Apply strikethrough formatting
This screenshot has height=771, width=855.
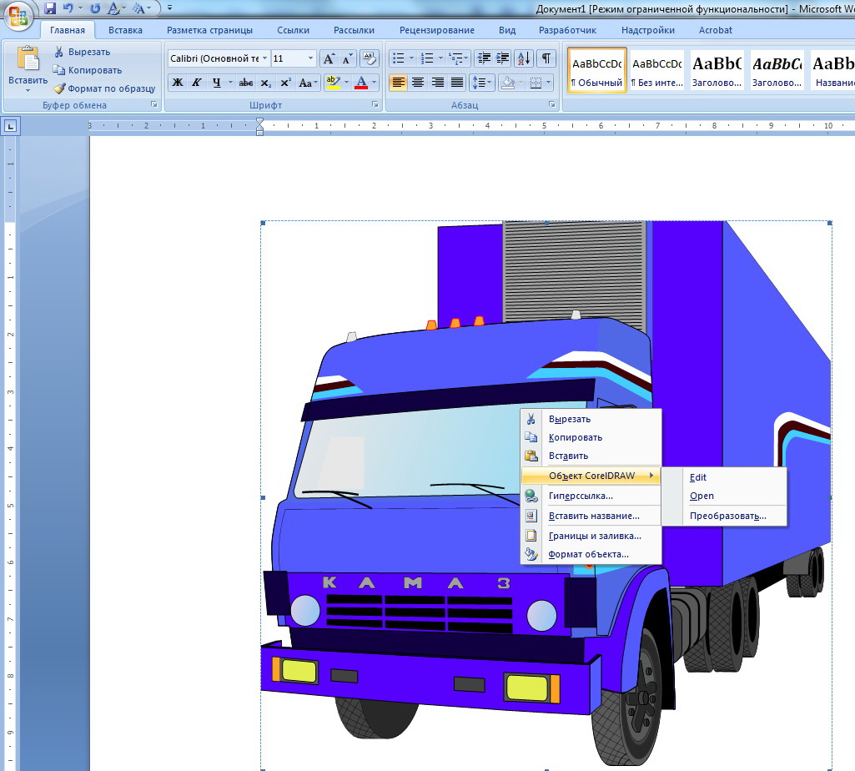coord(246,83)
